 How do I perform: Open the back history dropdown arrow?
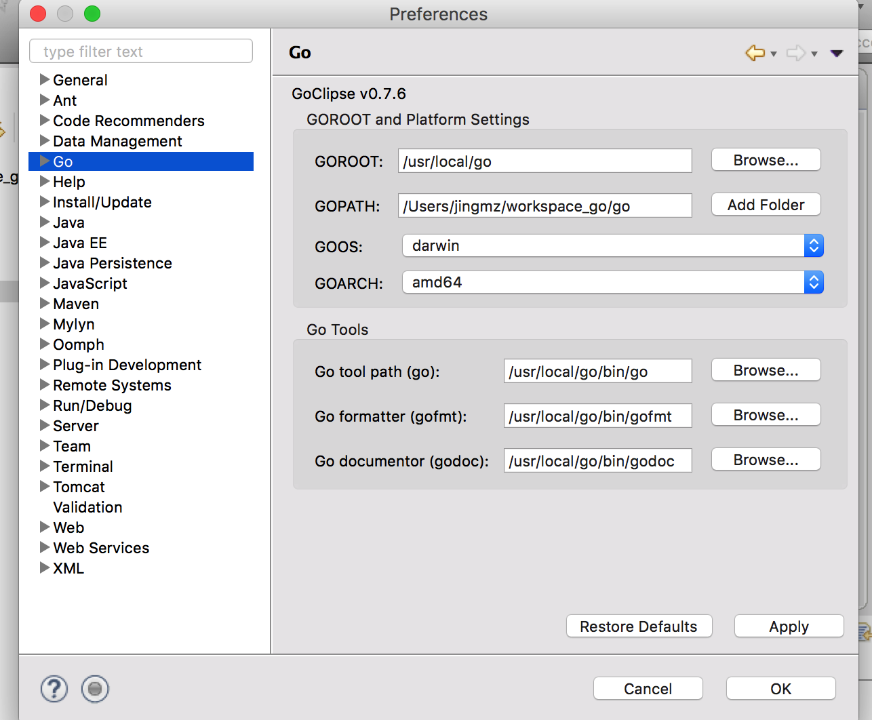tap(774, 54)
